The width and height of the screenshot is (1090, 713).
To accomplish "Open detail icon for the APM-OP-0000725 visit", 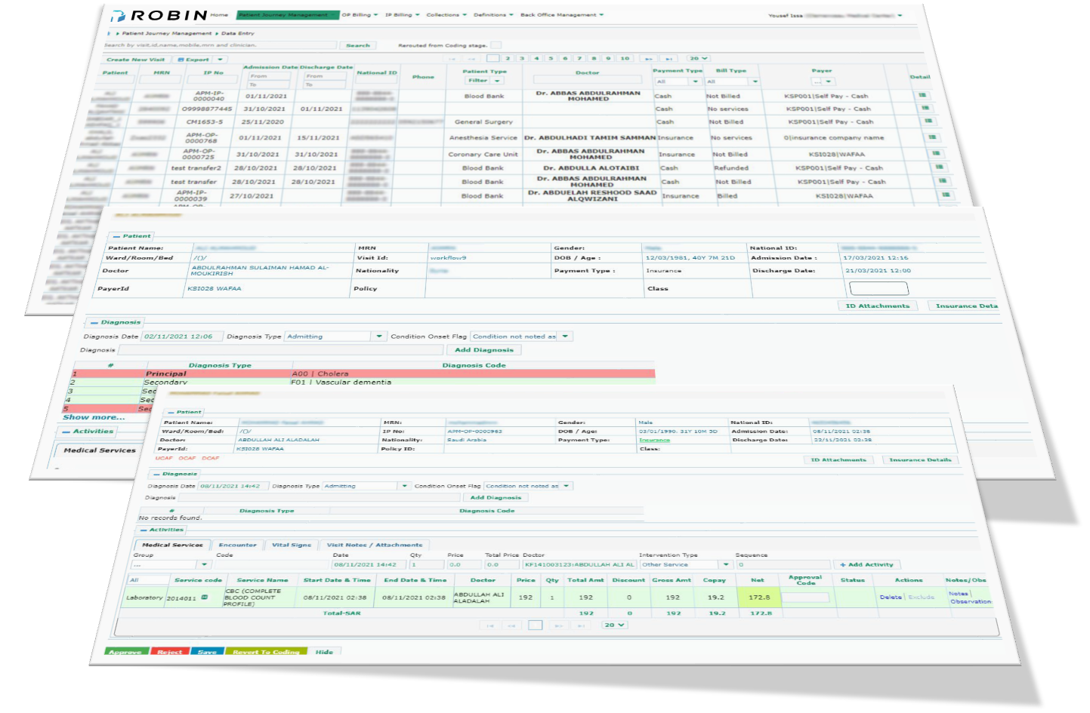I will point(936,153).
